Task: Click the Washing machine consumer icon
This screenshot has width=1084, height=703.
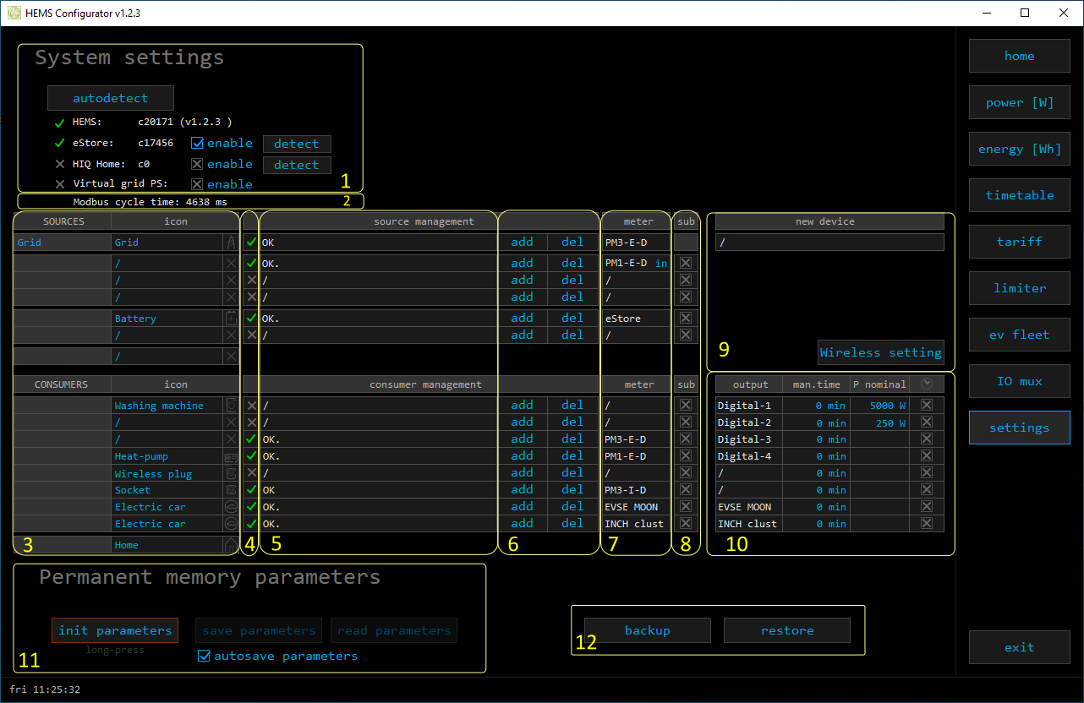Action: pos(231,406)
